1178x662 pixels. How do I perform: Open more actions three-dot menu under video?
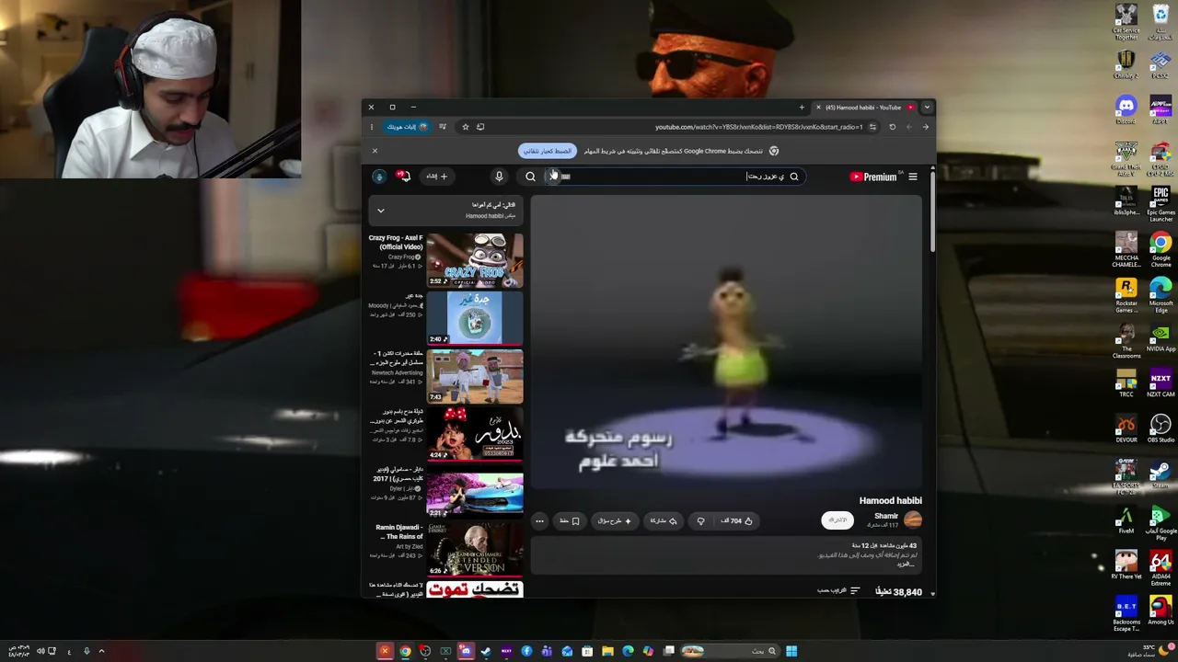(x=539, y=521)
